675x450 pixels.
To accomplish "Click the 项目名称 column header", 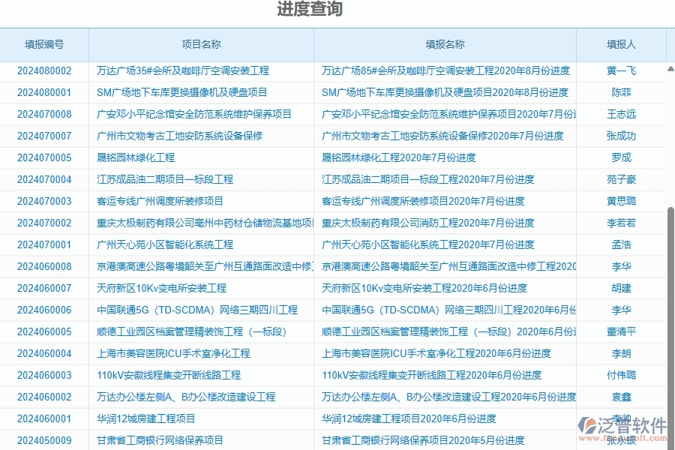I will pos(200,44).
